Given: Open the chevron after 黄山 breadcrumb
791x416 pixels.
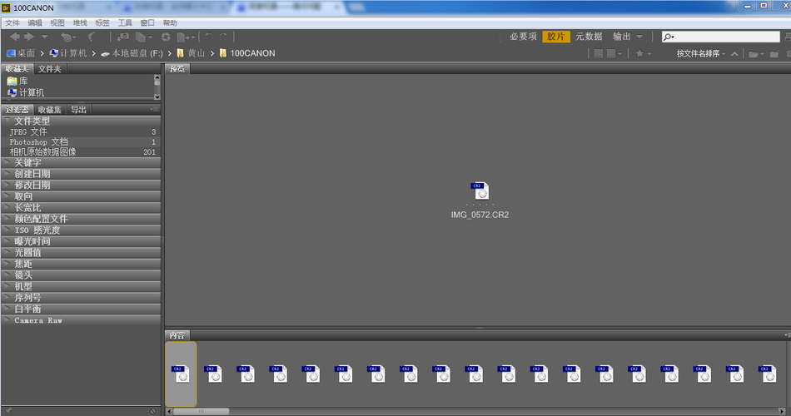Looking at the screenshot, I should (212, 53).
